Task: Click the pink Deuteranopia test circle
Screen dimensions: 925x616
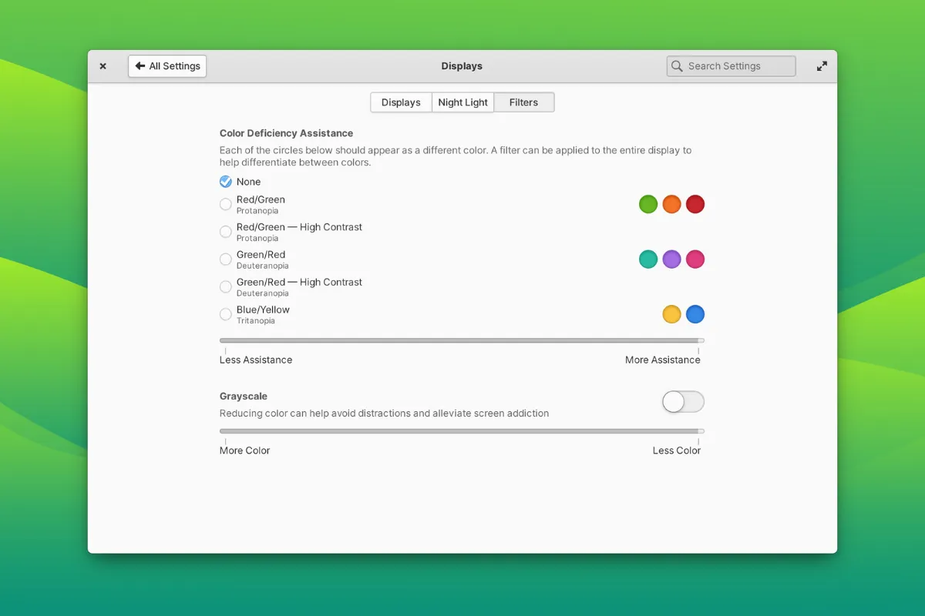Action: pyautogui.click(x=695, y=259)
